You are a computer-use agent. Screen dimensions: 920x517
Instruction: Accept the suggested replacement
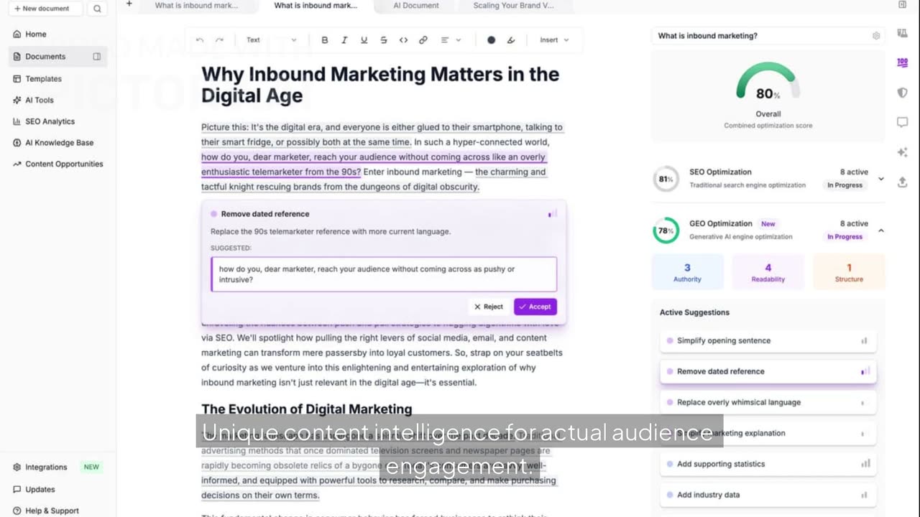pyautogui.click(x=535, y=307)
